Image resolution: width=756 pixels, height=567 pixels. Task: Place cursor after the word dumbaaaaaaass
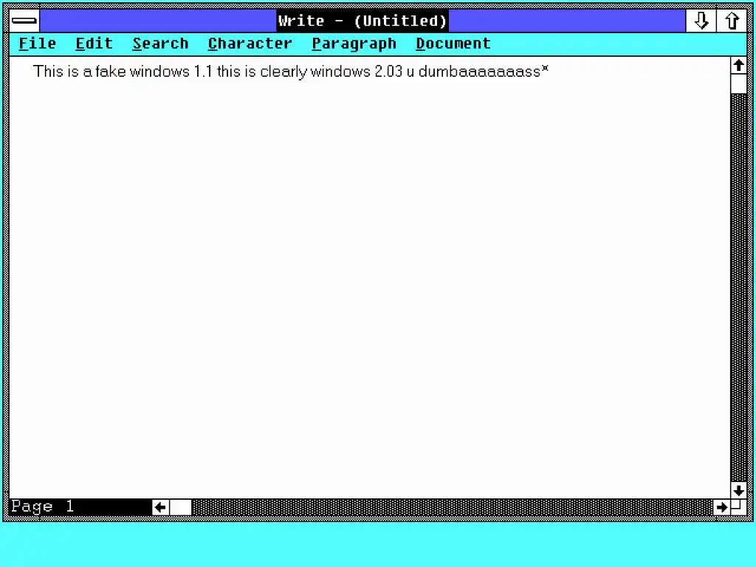point(541,72)
